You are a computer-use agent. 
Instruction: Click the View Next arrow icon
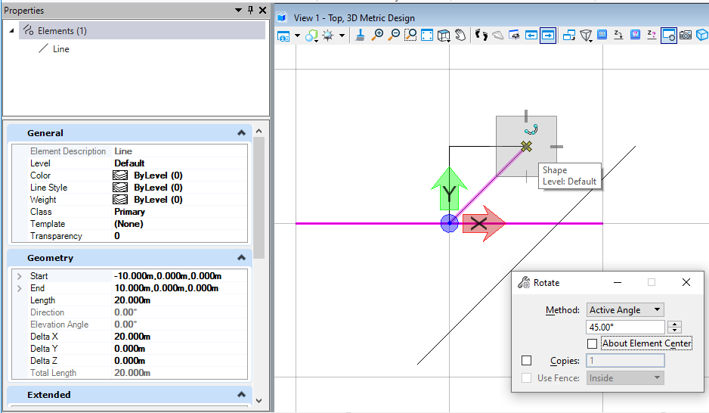click(x=548, y=36)
